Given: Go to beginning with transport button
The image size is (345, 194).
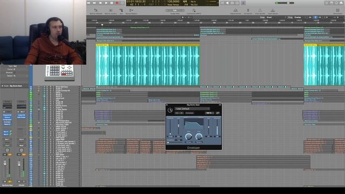Looking at the screenshot, I should coord(100,3).
